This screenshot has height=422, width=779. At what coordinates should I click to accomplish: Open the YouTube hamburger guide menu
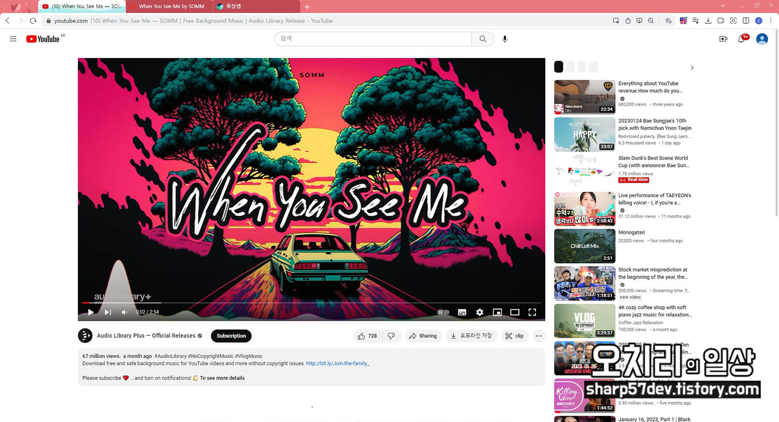(x=13, y=39)
